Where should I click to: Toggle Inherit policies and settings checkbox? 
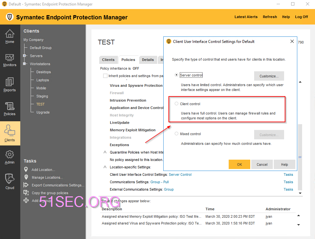click(x=105, y=76)
